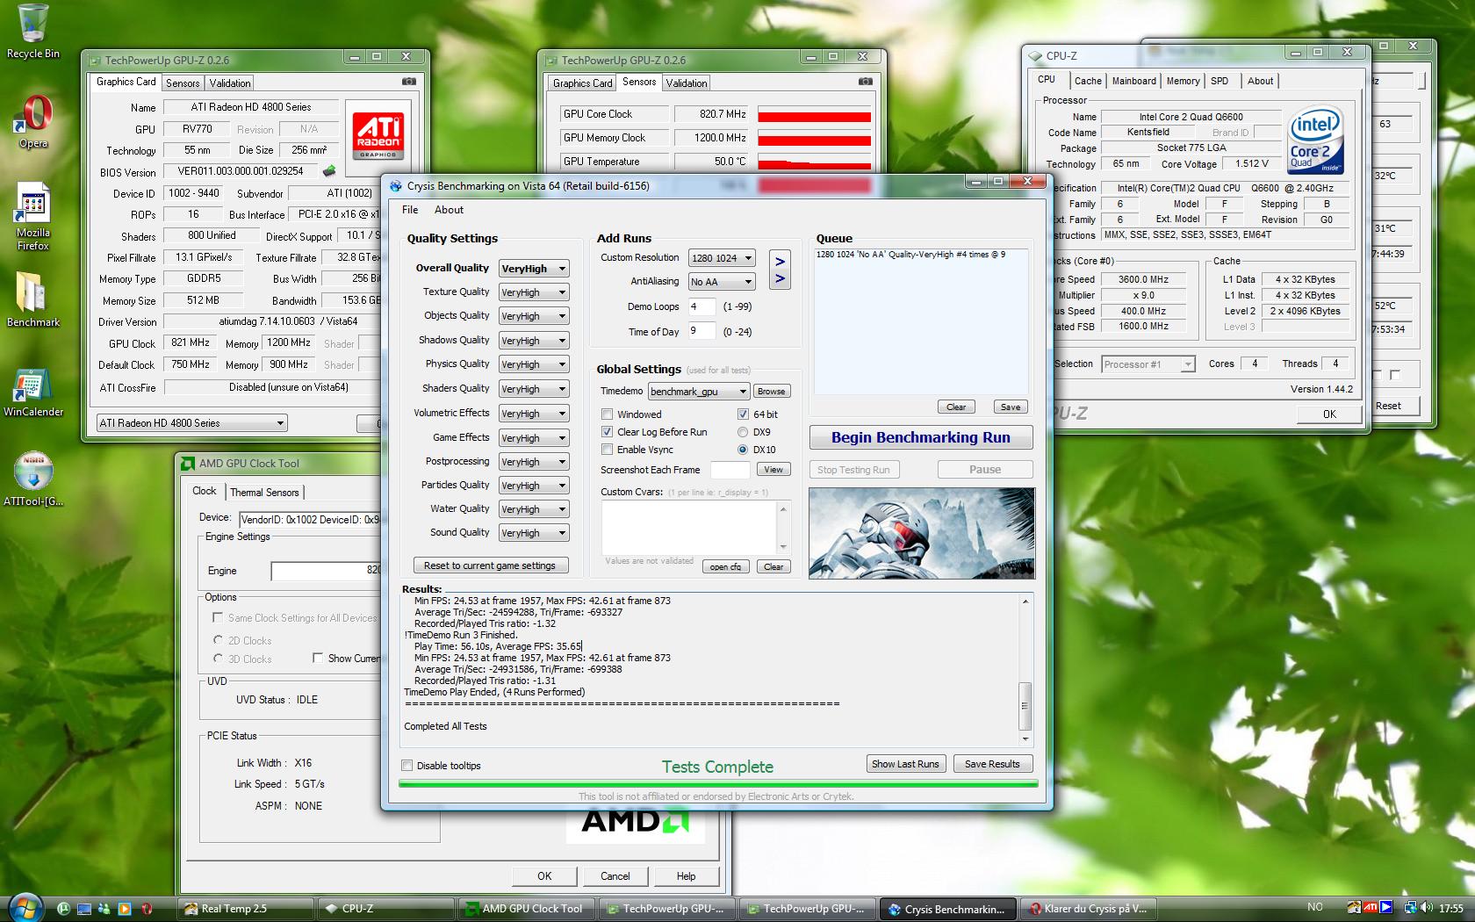The height and width of the screenshot is (922, 1475).
Task: Click the GPU-Z screenshot camera icon on Graphics Card window
Action: [409, 82]
